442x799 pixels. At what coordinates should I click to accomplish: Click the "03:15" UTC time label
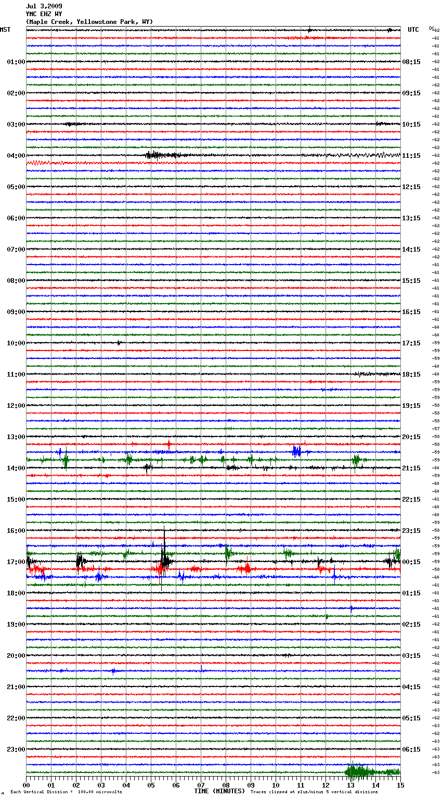411,656
